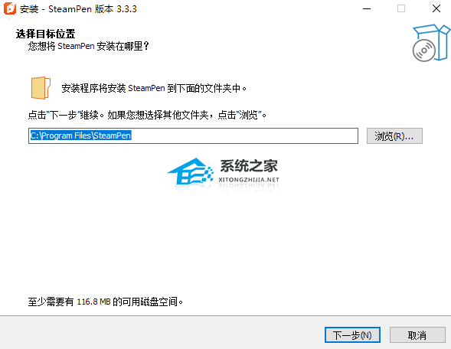Click the 系统之家 watermark text
Screen dimensions: 451x349
[249, 165]
